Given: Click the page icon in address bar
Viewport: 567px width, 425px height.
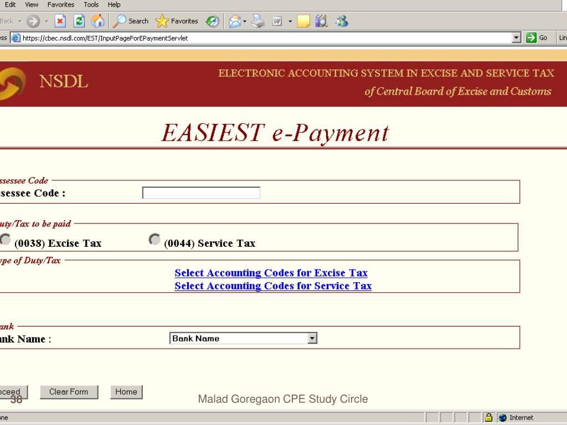Looking at the screenshot, I should (16, 38).
